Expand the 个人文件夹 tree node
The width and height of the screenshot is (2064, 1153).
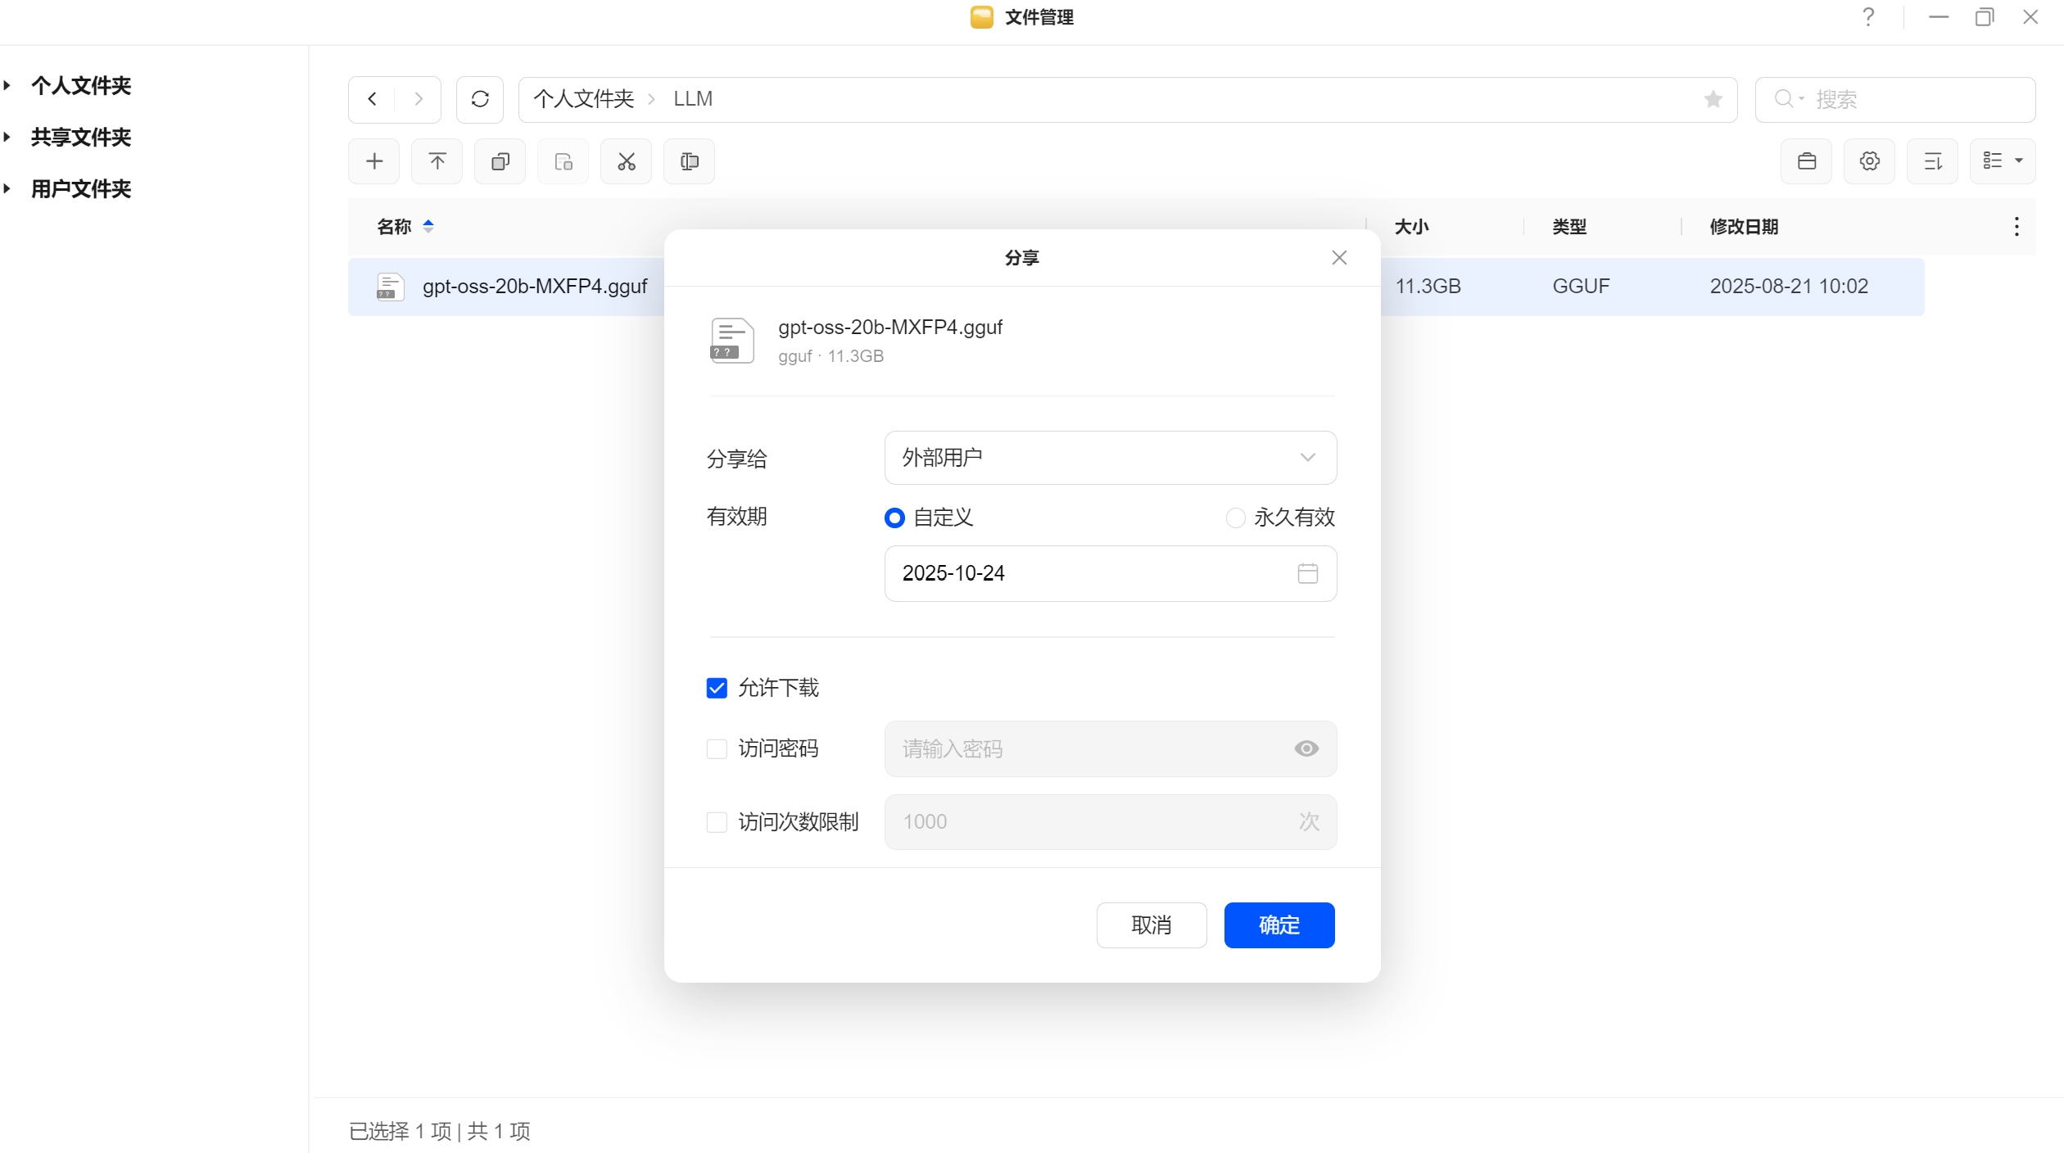pos(7,85)
